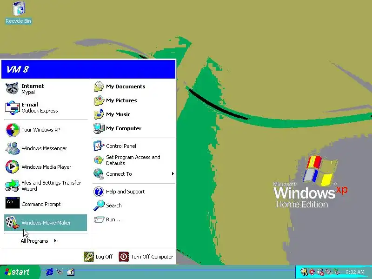The width and height of the screenshot is (372, 279).
Task: Click the Outlook Express e-mail icon
Action: [x=13, y=107]
